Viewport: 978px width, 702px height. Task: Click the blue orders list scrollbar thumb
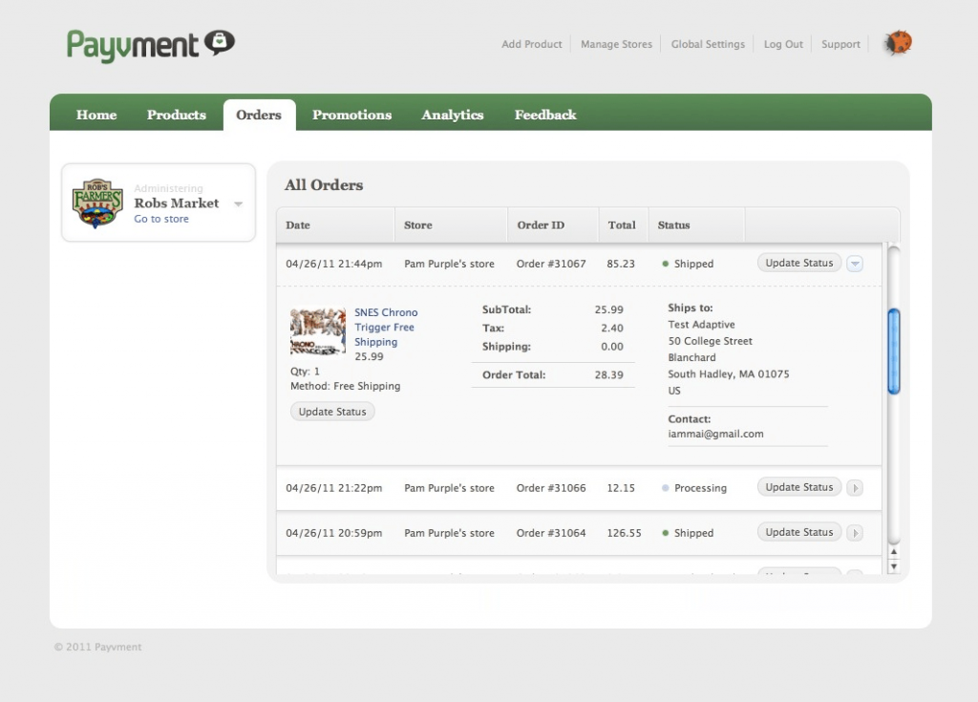click(x=894, y=351)
